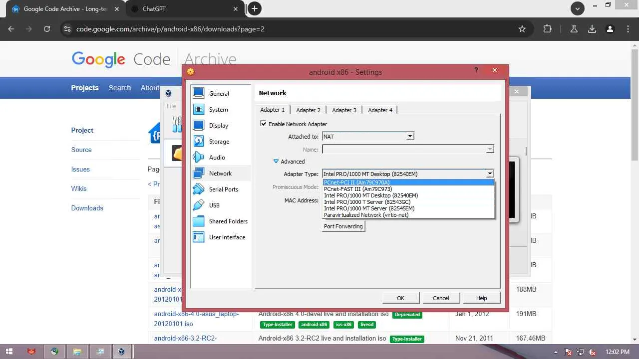Screen dimensions: 639x359
Task: Switch to the Adapter 1 tab
Action: [x=273, y=110]
